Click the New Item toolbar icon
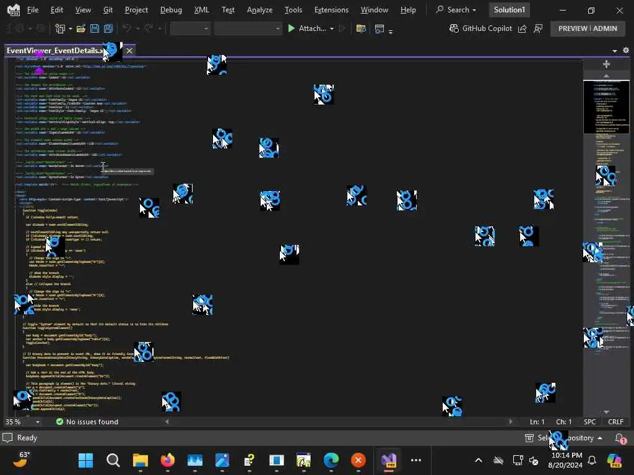The height and width of the screenshot is (475, 634). coord(60,28)
